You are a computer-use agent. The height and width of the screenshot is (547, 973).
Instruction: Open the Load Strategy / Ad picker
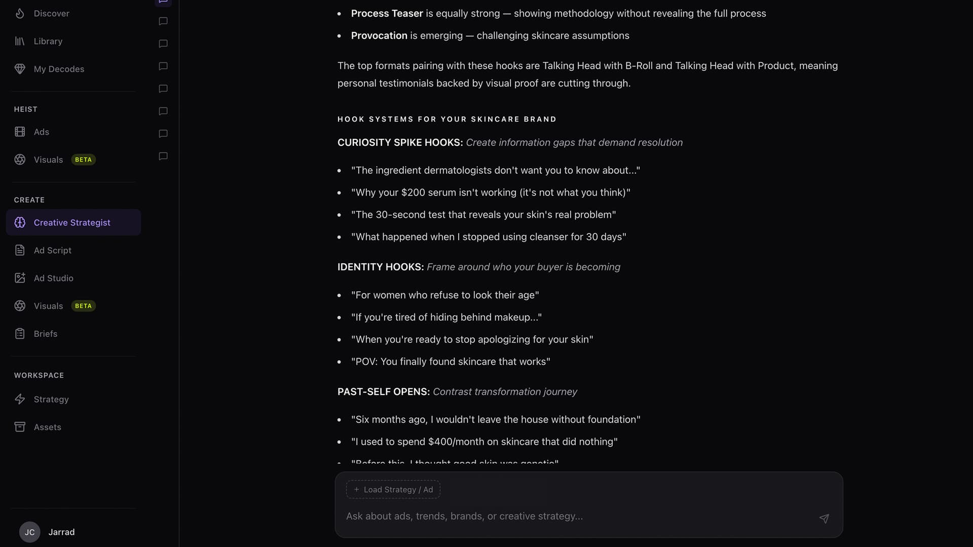point(393,489)
